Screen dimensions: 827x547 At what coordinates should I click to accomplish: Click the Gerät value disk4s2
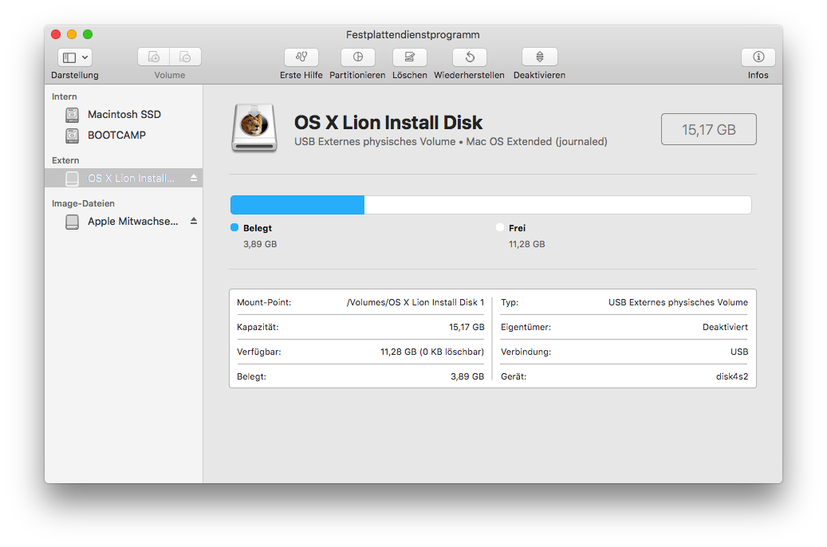(x=731, y=376)
